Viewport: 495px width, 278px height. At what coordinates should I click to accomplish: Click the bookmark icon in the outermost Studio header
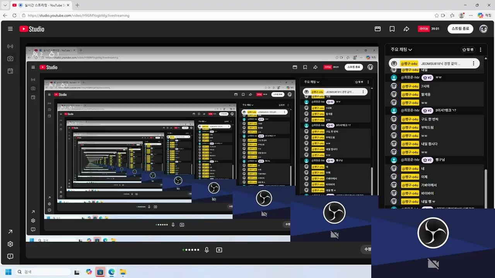(392, 29)
